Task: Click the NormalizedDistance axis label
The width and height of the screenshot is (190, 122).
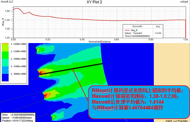Action: [100, 42]
